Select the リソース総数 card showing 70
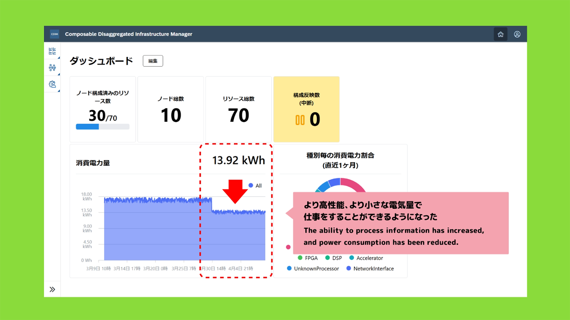Image resolution: width=570 pixels, height=320 pixels. [238, 110]
